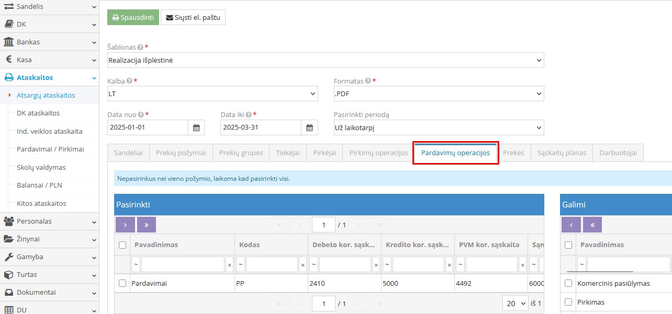Viewport: 672px width, 314px height.
Task: Expand the Pasirinkti periodą dropdown
Action: 439,127
